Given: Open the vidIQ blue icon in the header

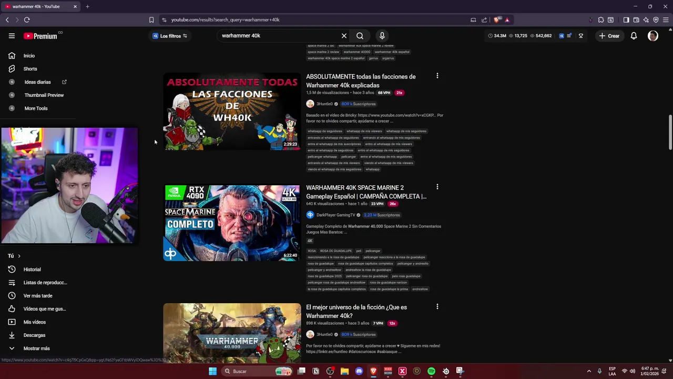Looking at the screenshot, I should click(x=562, y=36).
